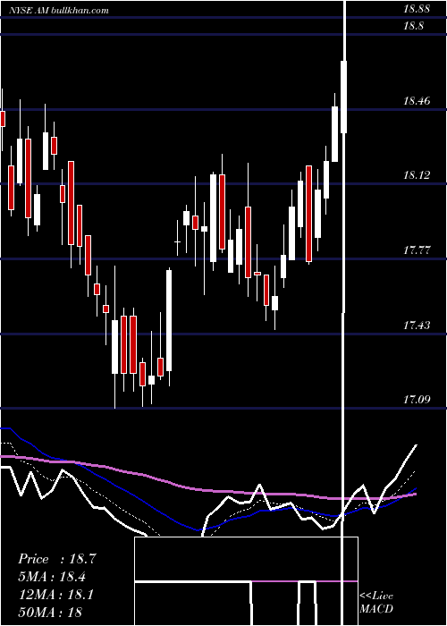Click the 18.46 price axis label
The image size is (447, 626).
click(x=417, y=100)
